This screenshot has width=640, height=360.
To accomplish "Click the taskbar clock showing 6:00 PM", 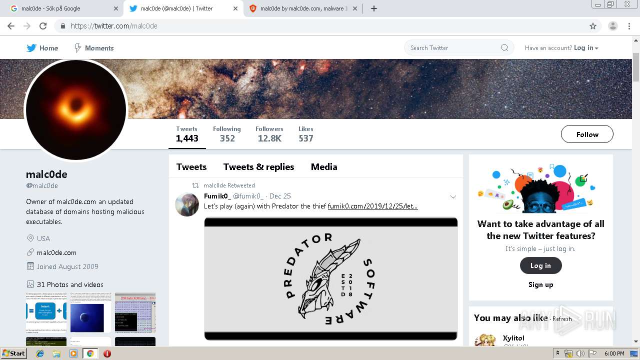I will click(614, 353).
